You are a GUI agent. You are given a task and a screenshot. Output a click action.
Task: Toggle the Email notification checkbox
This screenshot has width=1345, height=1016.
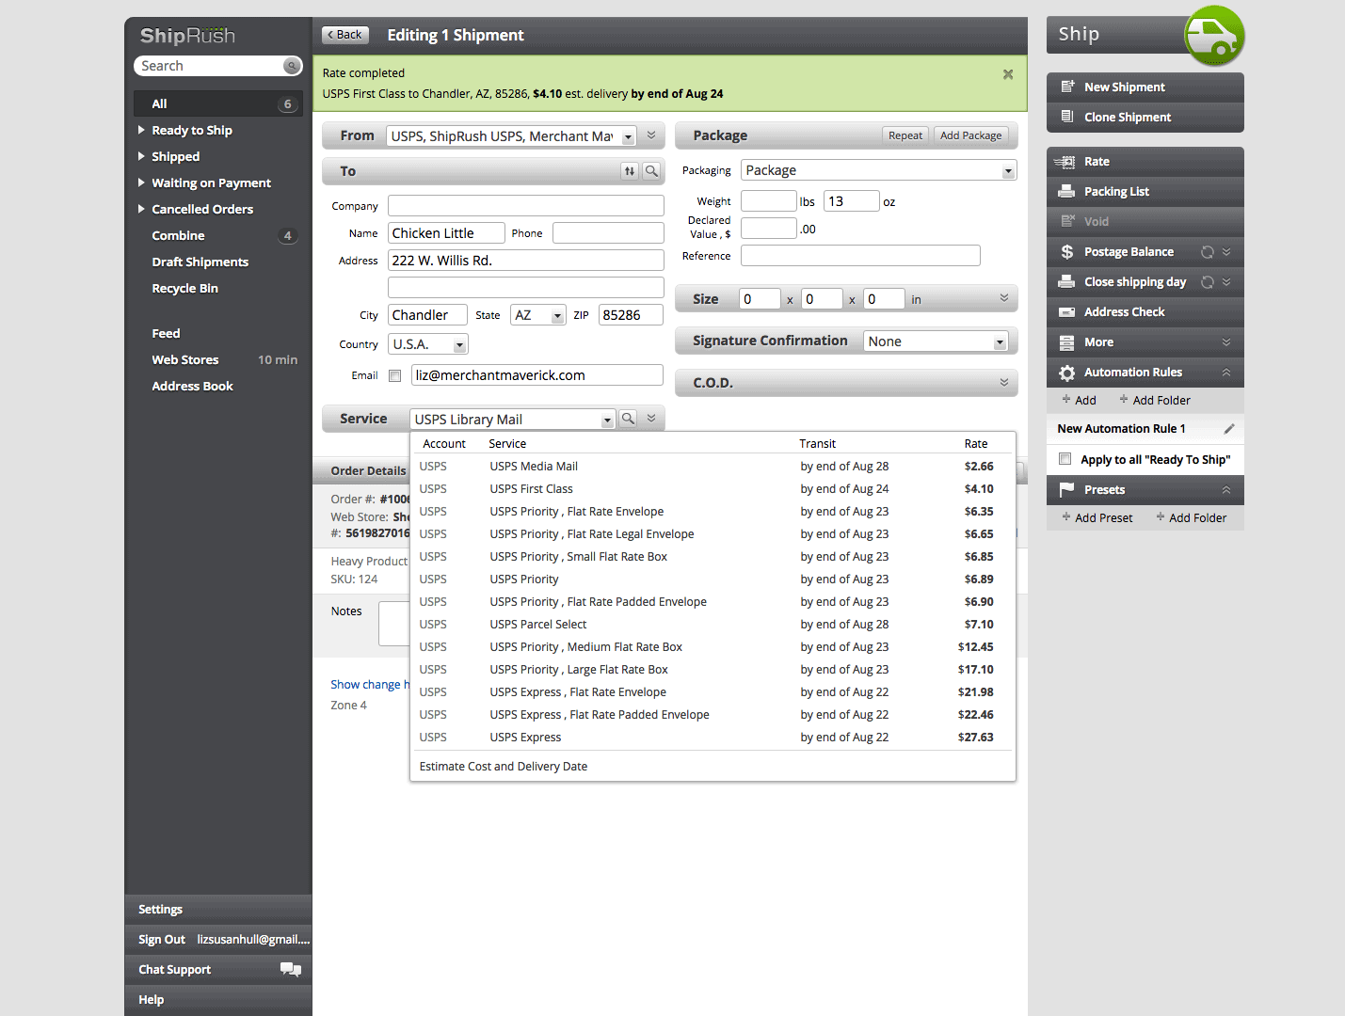coord(395,375)
